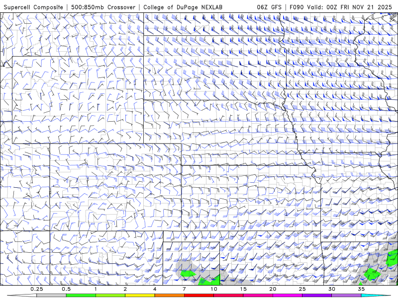The width and height of the screenshot is (398, 298).
Task: Click the legend value 7
Action: 184,289
